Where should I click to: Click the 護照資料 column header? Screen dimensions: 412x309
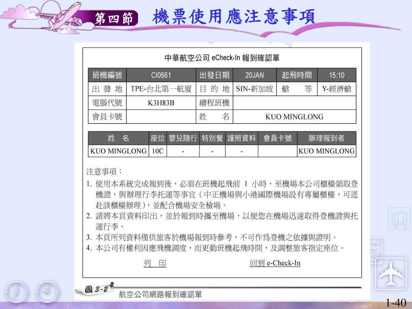241,138
